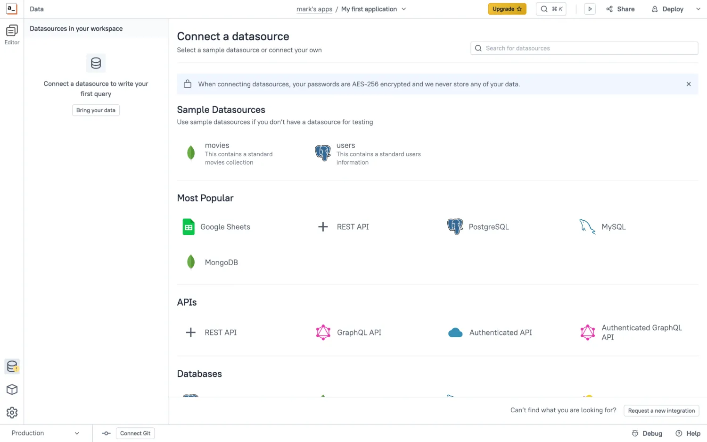Open the Production environment dropdown

coord(45,433)
